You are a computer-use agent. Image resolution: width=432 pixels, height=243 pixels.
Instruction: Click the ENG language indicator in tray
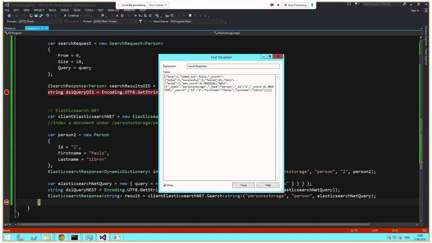(x=407, y=238)
